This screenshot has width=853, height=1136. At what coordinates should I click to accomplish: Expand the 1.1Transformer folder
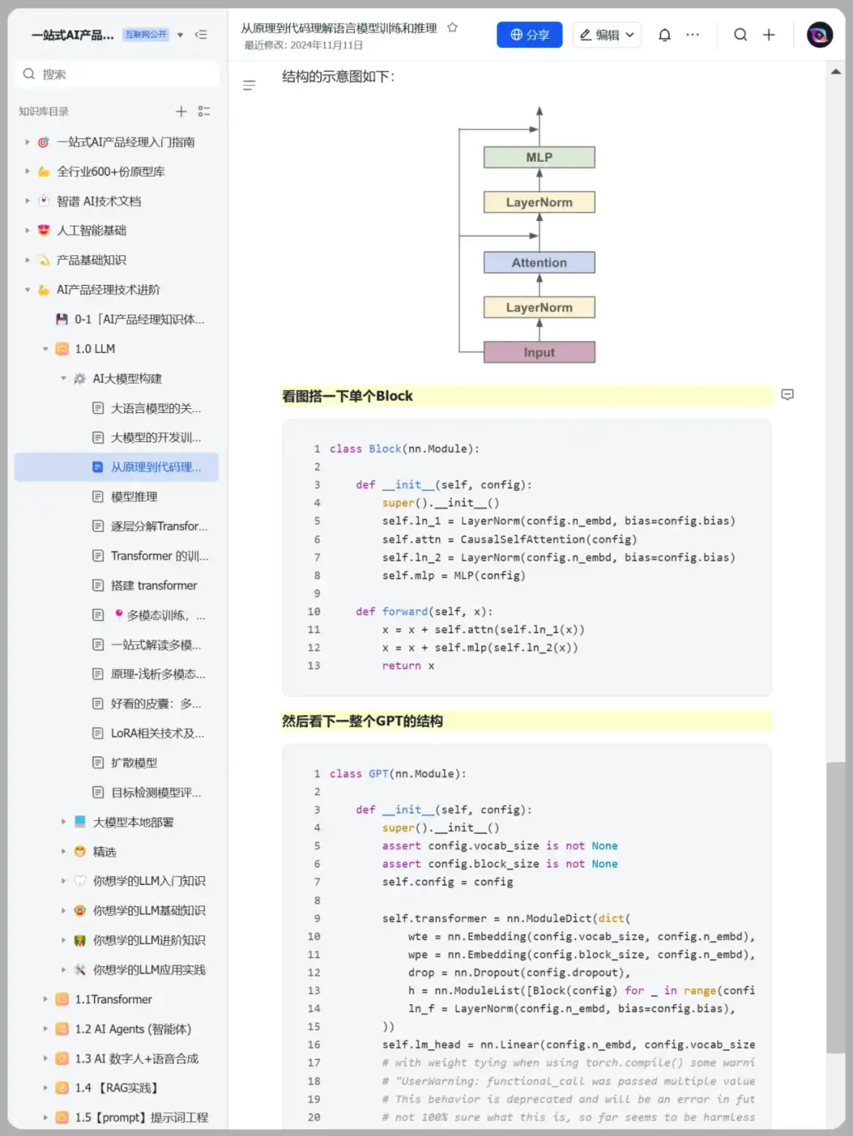tap(45, 999)
